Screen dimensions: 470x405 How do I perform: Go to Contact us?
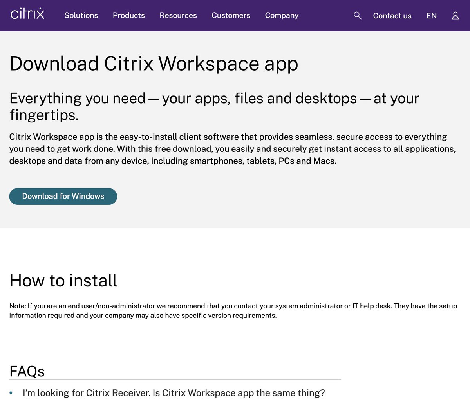coord(392,16)
